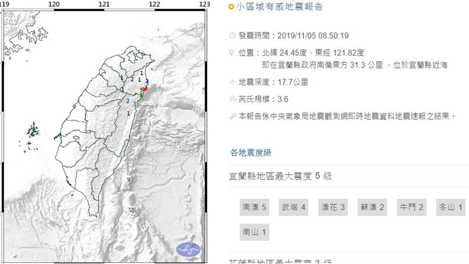
Task: Click the clock icon beside 發震時間
Action: [x=232, y=36]
